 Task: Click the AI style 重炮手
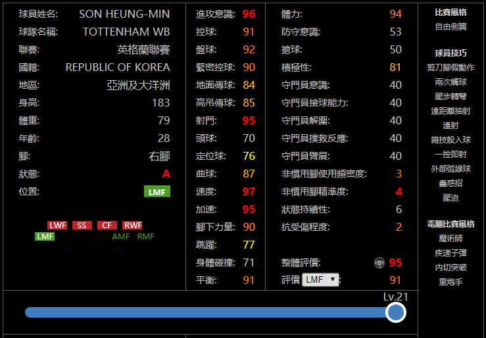(x=451, y=282)
